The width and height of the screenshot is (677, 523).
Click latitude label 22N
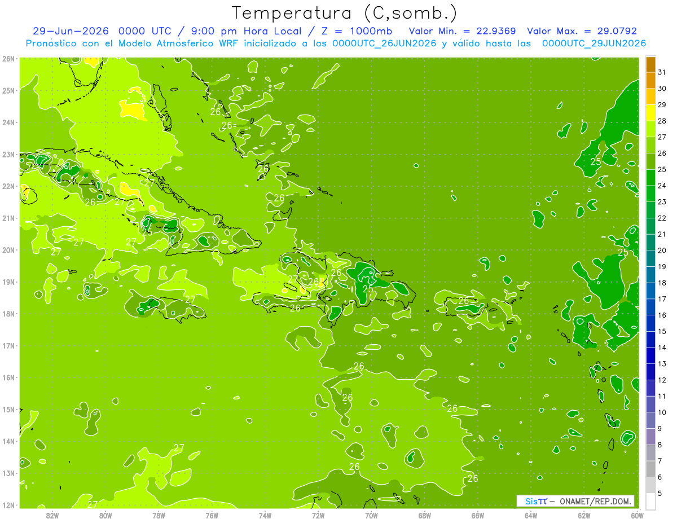[8, 186]
